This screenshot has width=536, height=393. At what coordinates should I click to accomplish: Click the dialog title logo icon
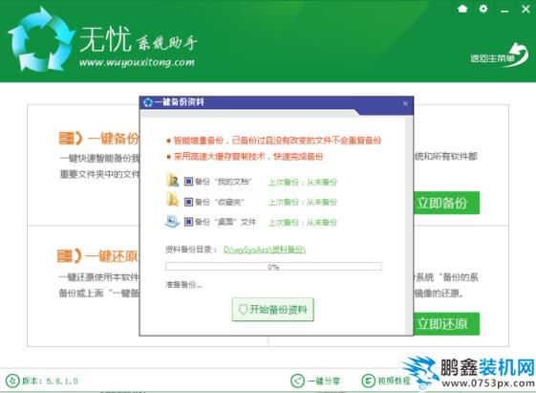(148, 102)
